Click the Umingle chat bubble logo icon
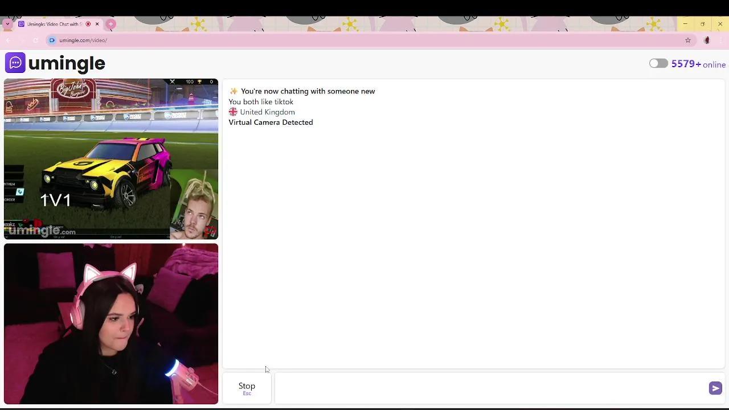 (15, 63)
